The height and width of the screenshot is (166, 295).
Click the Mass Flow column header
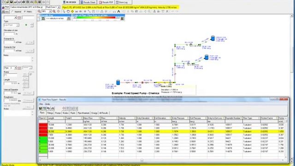(x=92, y=118)
